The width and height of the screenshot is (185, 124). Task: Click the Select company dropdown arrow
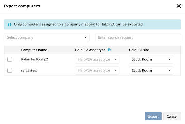point(85,37)
